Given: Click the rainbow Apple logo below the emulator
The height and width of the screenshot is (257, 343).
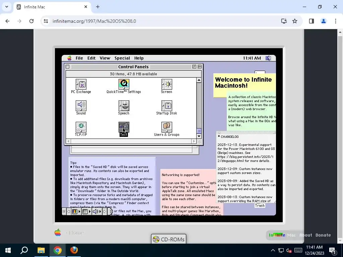Looking at the screenshot, I should pos(58,233).
